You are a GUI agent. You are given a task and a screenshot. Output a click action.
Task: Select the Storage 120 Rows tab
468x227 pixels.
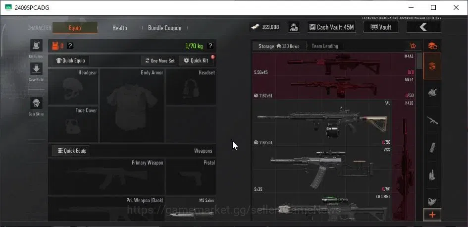(279, 46)
